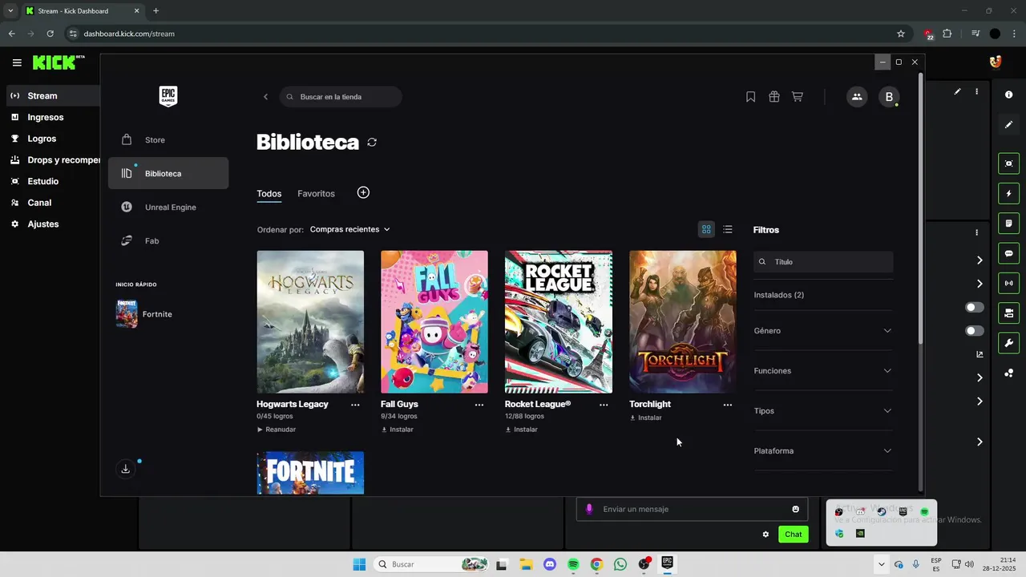This screenshot has height=577, width=1026.
Task: Focus the Enviar un mensaje chat field
Action: pyautogui.click(x=692, y=509)
